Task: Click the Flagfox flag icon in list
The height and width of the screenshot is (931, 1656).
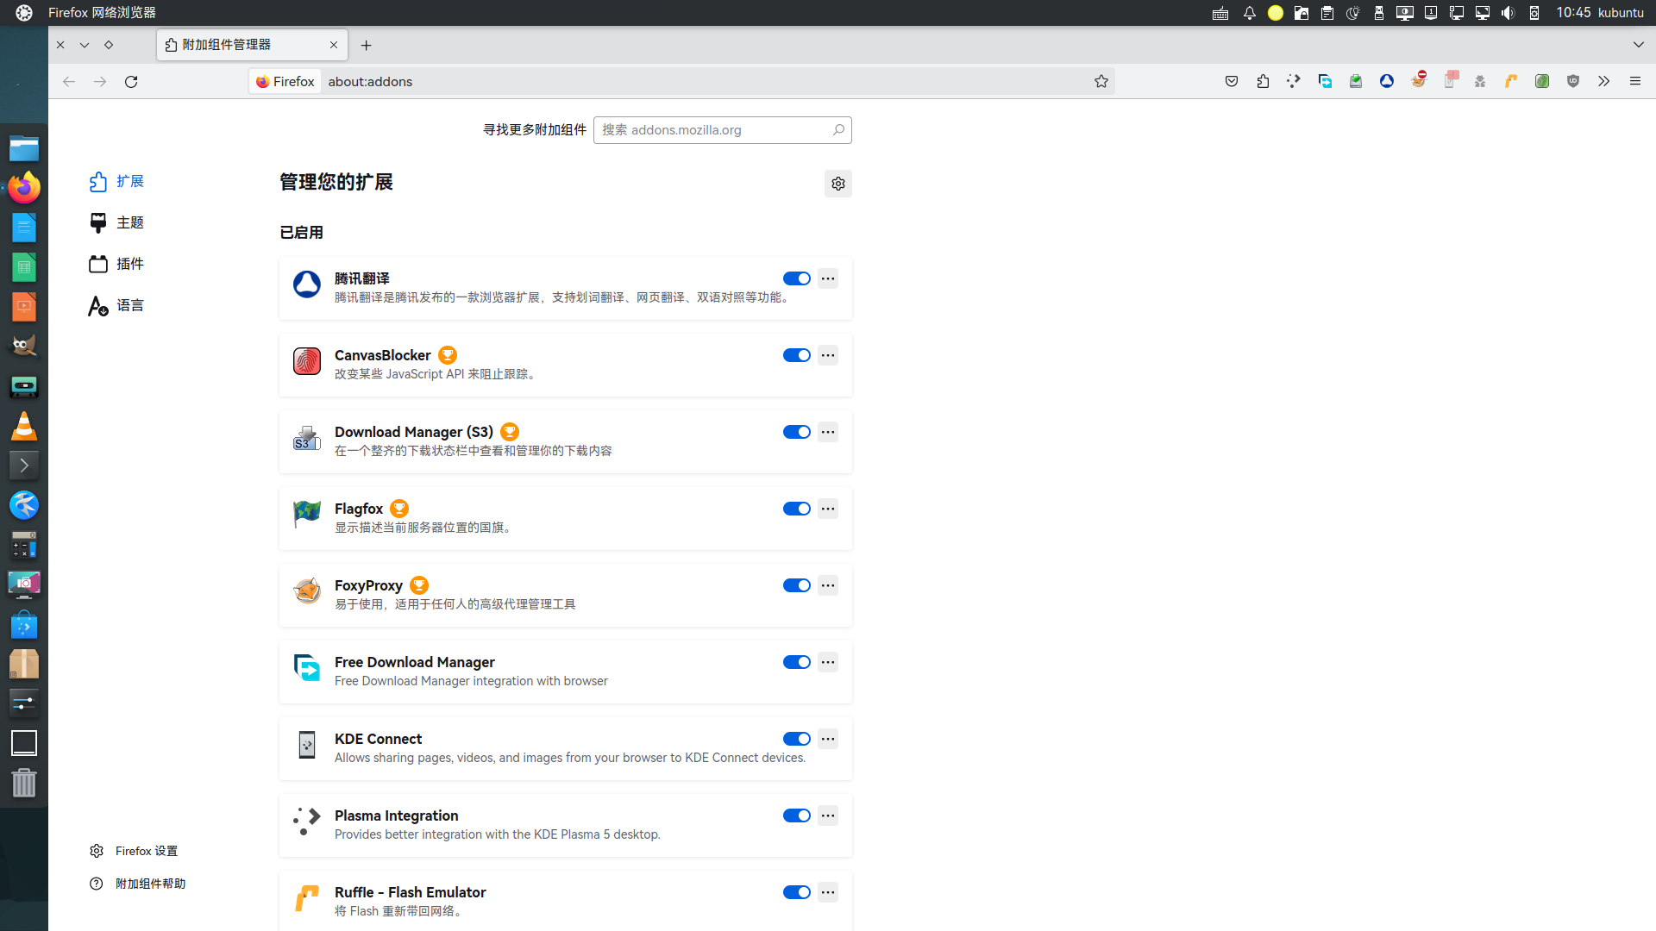Action: point(307,515)
